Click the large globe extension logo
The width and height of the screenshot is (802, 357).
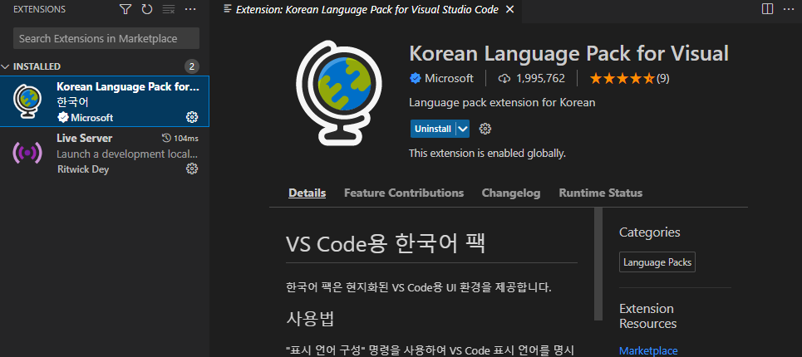tap(339, 92)
